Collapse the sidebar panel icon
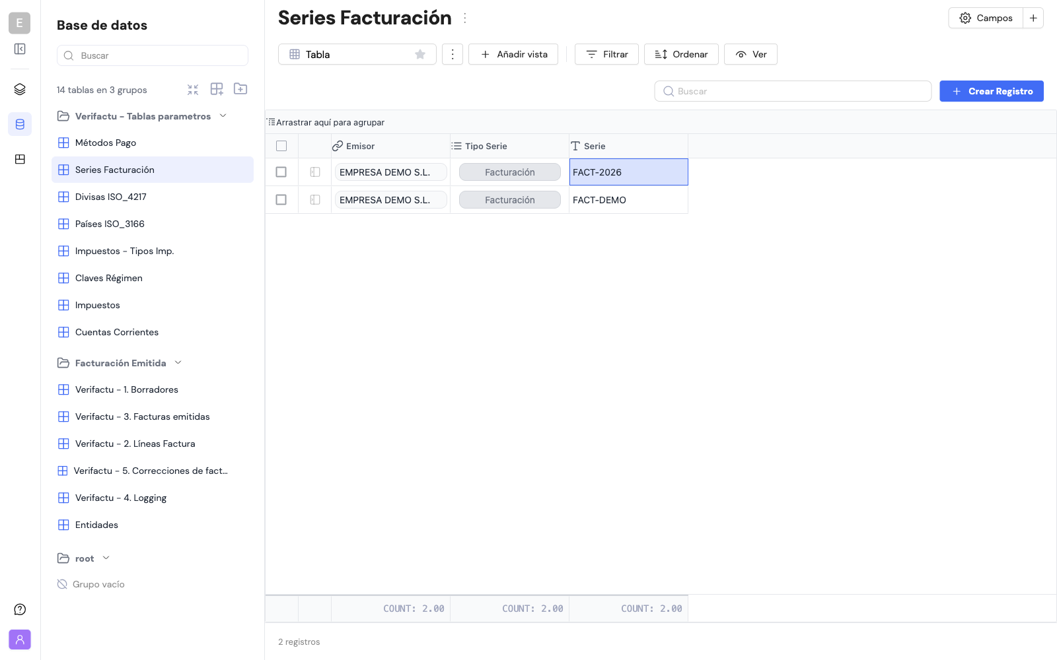The width and height of the screenshot is (1057, 660). (x=20, y=49)
